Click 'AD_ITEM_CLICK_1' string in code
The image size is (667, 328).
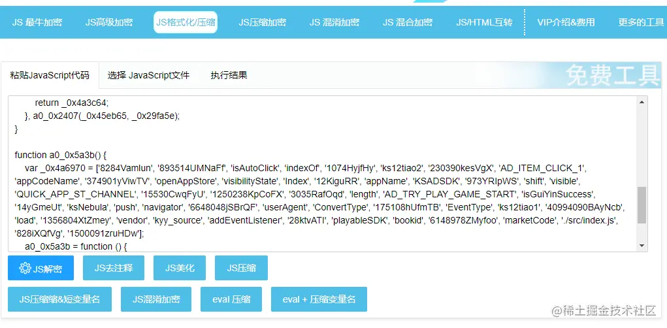543,168
